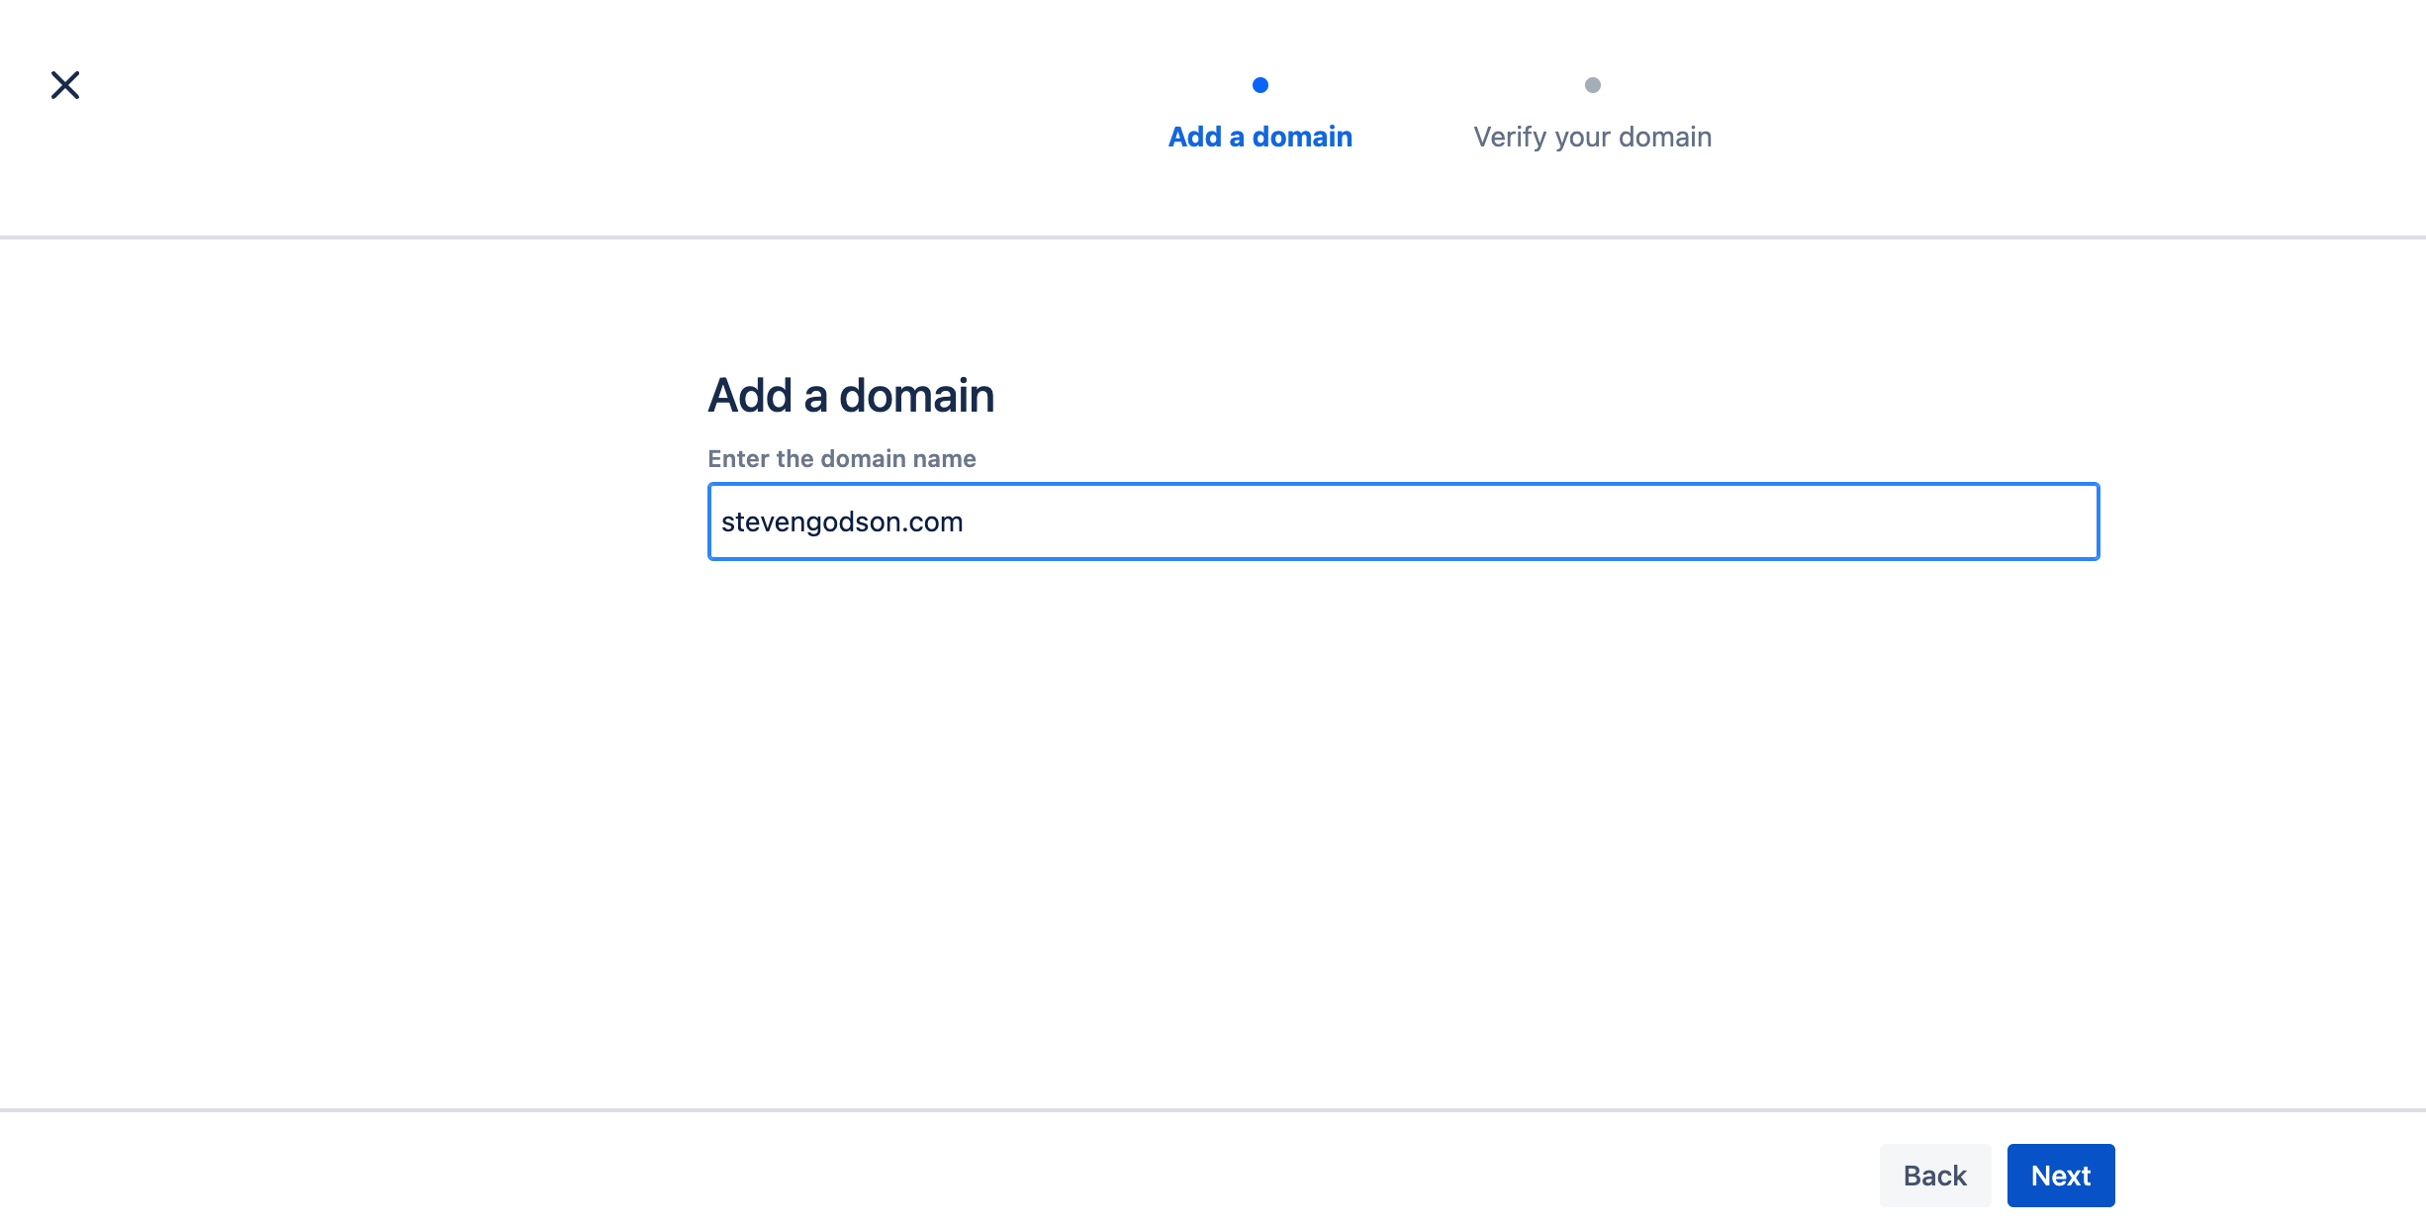
Task: Click the blue step dot above Add a domain
Action: 1260,85
